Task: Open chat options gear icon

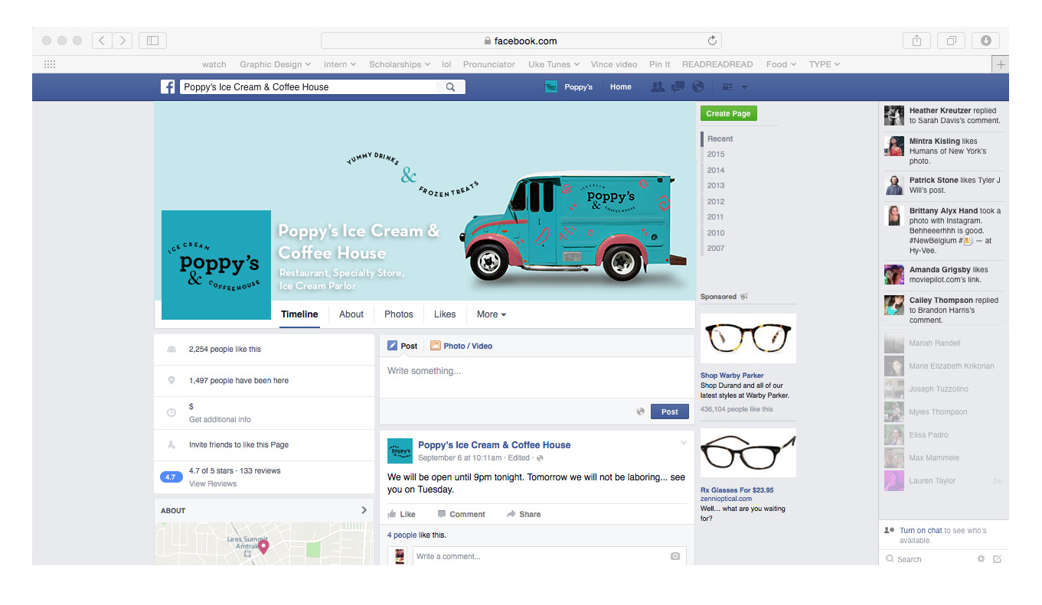Action: pyautogui.click(x=981, y=559)
